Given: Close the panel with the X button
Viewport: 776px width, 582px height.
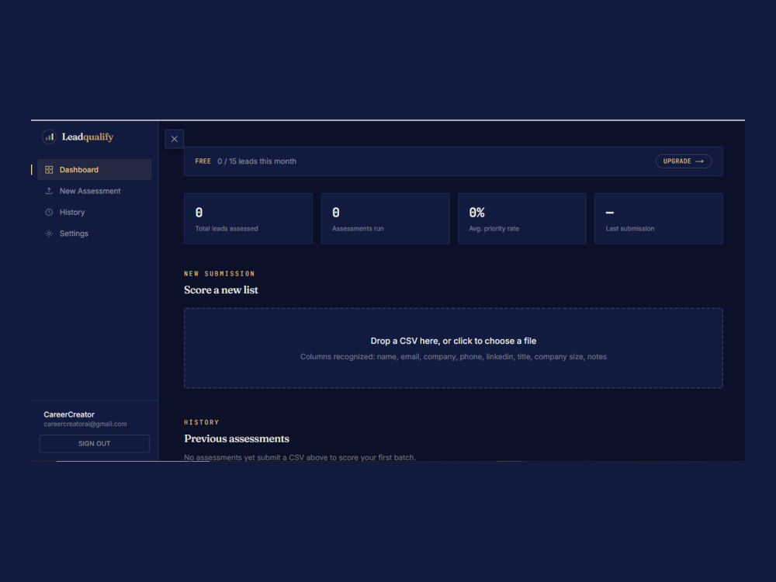Looking at the screenshot, I should pyautogui.click(x=174, y=139).
